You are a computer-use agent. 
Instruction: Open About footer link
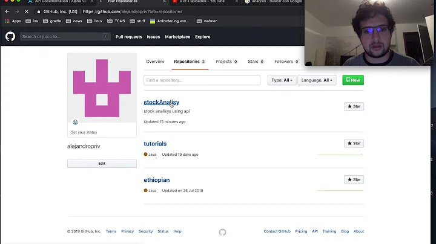[358, 231]
